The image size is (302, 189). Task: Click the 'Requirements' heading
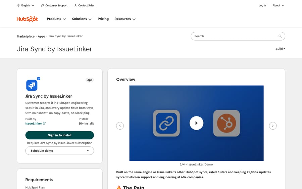click(x=39, y=180)
